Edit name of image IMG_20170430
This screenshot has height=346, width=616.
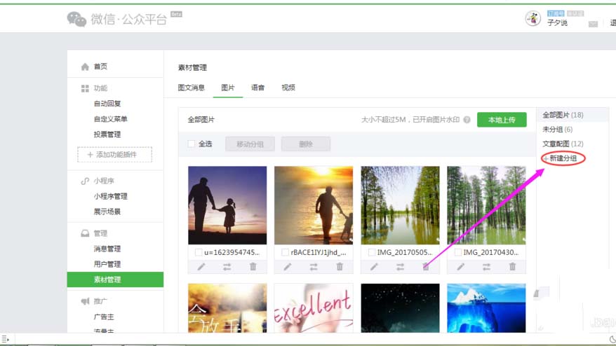460,267
